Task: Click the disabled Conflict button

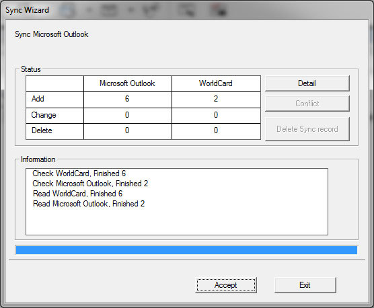Action: pyautogui.click(x=307, y=104)
